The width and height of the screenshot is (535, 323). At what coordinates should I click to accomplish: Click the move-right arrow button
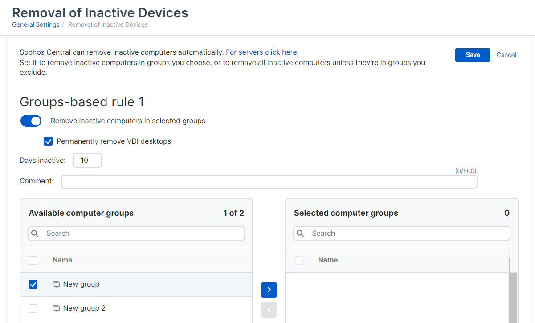tap(269, 290)
